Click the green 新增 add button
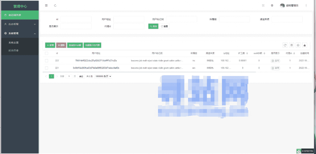 [x=50, y=45]
